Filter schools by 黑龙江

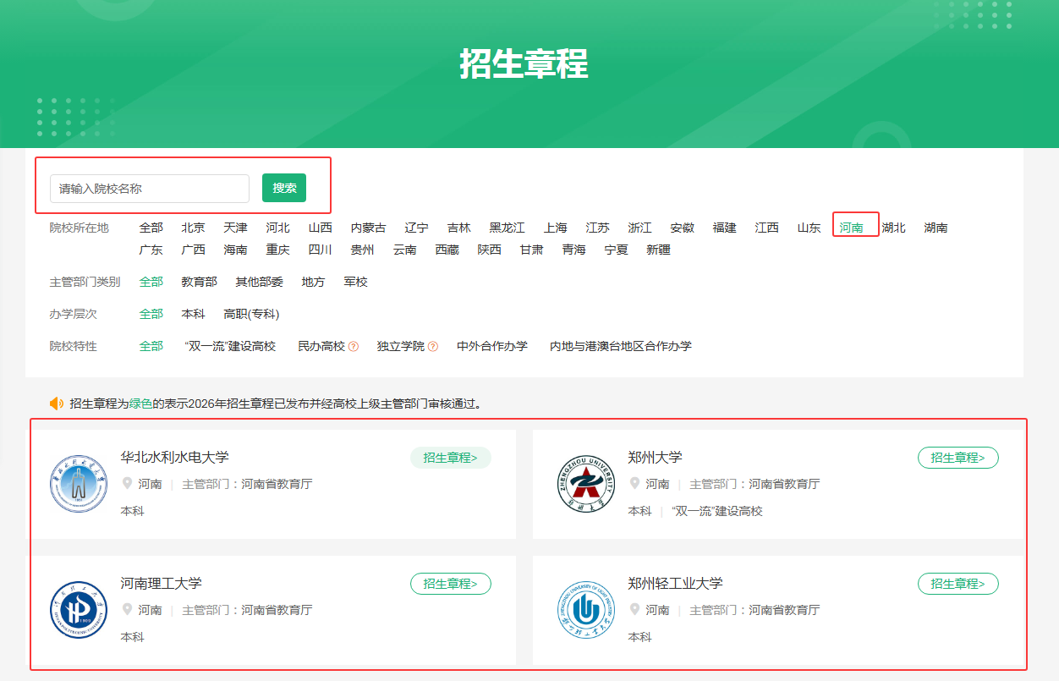[x=508, y=228]
